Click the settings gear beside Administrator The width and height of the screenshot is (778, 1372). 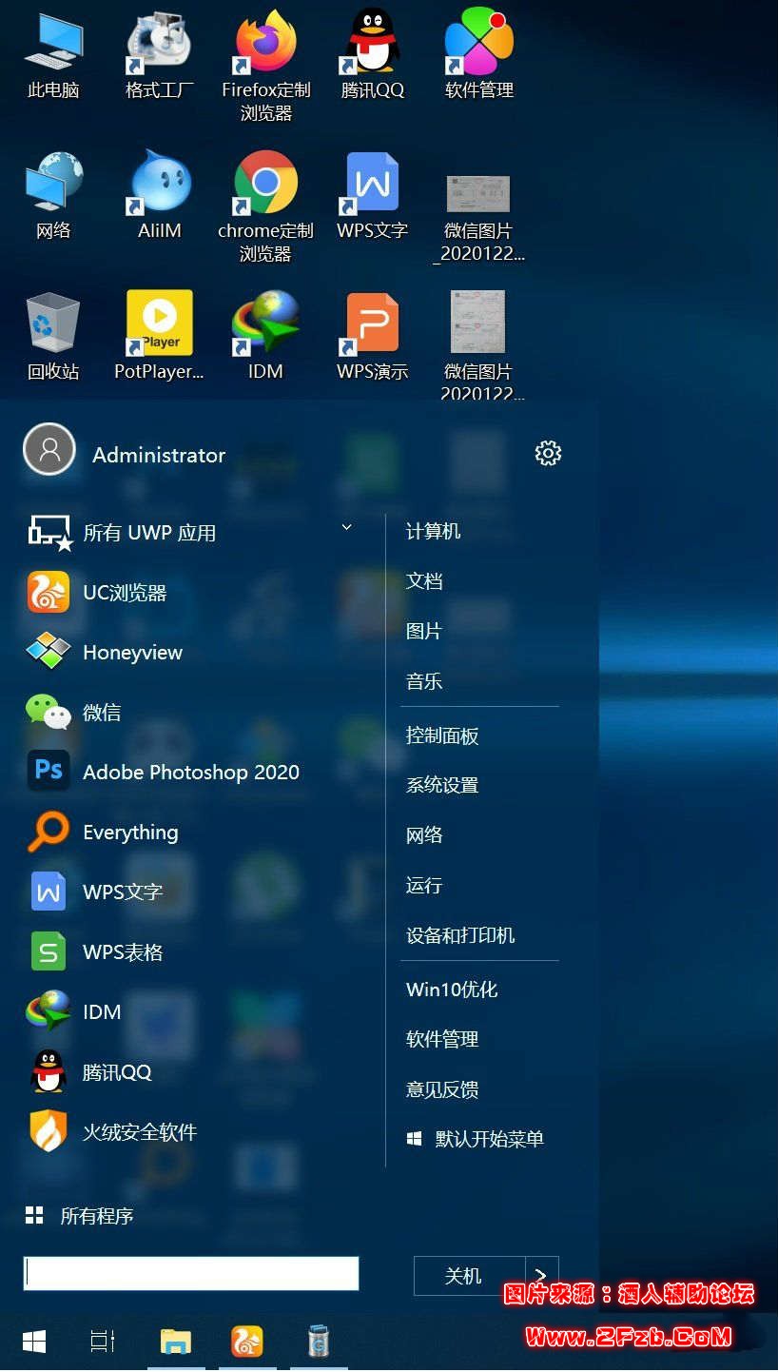(x=548, y=454)
